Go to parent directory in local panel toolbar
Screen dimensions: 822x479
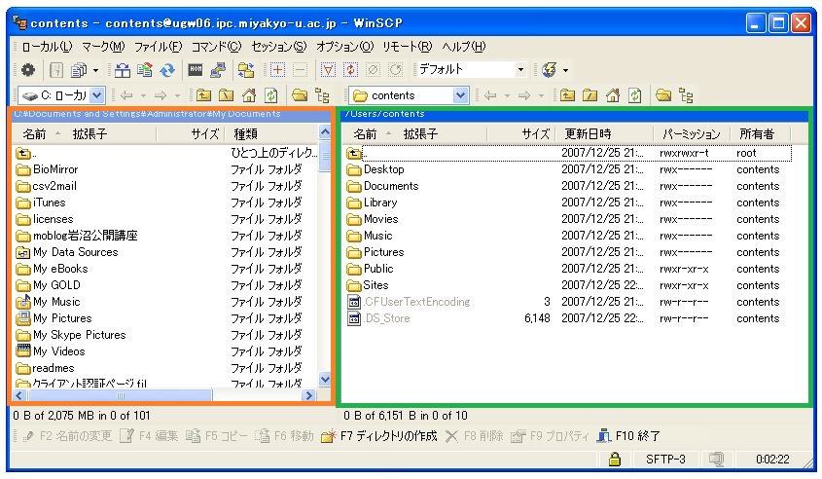pos(204,95)
